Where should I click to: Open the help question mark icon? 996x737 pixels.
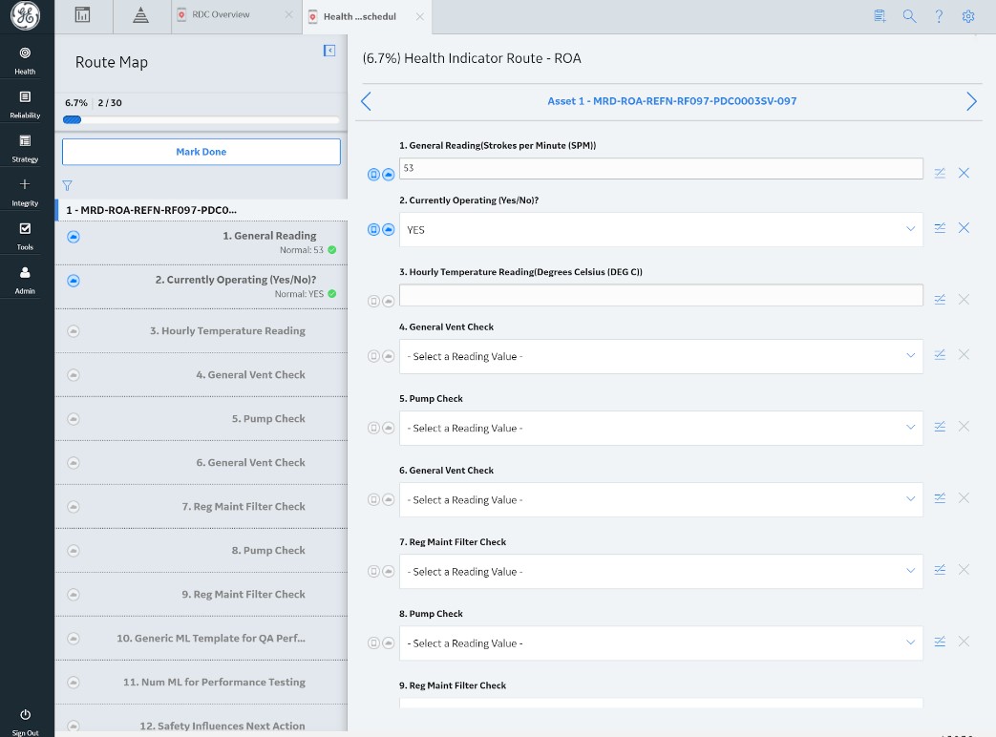tap(939, 16)
